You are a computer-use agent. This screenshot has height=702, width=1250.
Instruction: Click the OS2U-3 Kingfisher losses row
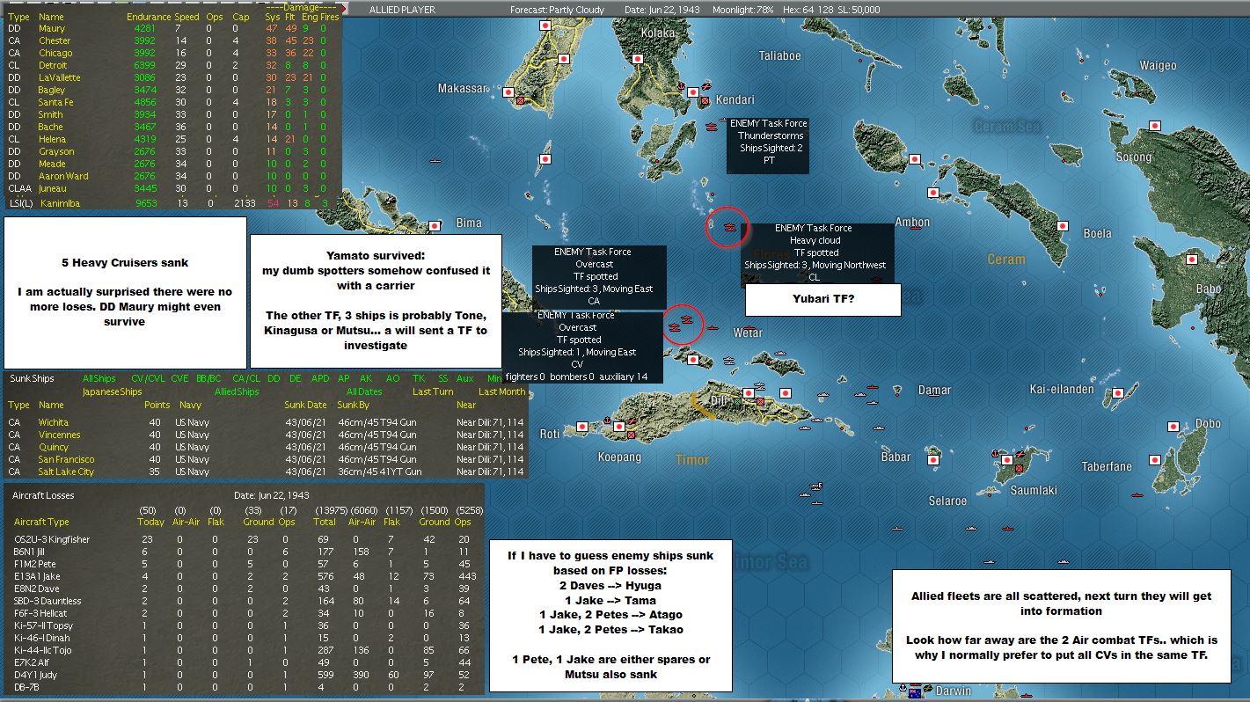244,539
